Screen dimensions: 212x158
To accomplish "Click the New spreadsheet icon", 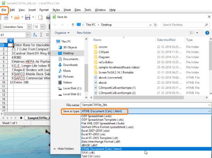I will pos(6,17).
